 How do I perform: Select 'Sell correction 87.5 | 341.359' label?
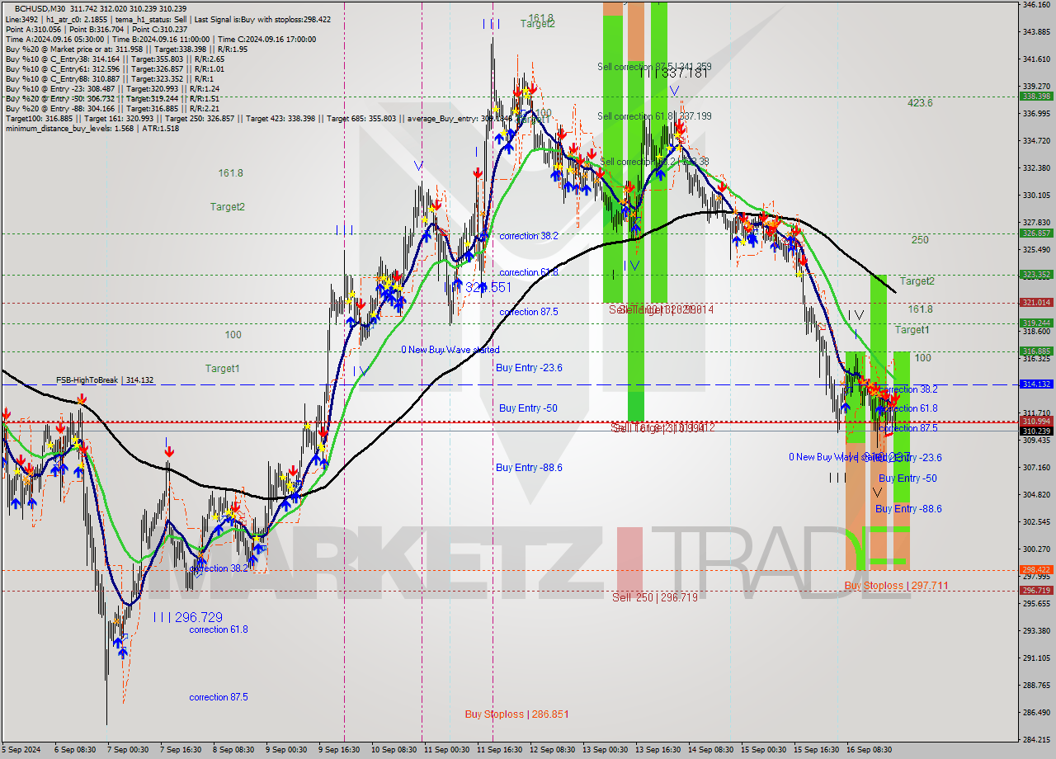click(654, 67)
